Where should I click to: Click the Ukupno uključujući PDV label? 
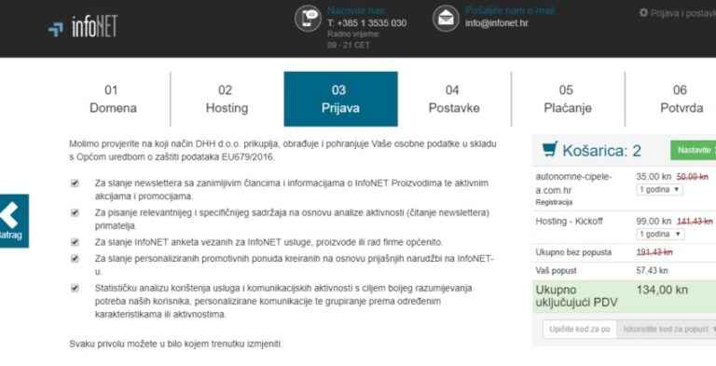(x=576, y=296)
